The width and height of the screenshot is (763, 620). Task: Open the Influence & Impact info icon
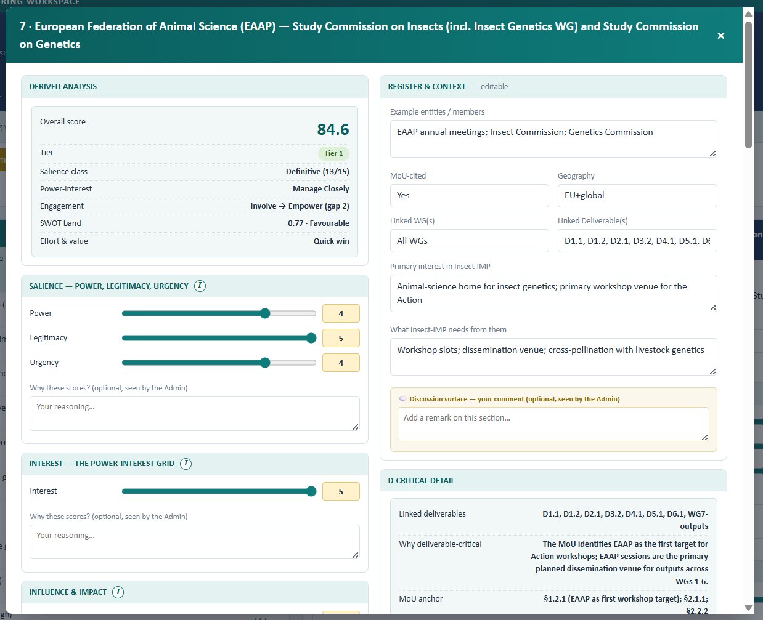pyautogui.click(x=118, y=592)
